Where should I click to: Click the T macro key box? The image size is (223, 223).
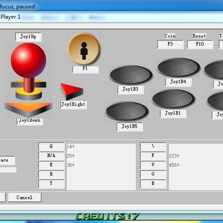[x=51, y=184]
